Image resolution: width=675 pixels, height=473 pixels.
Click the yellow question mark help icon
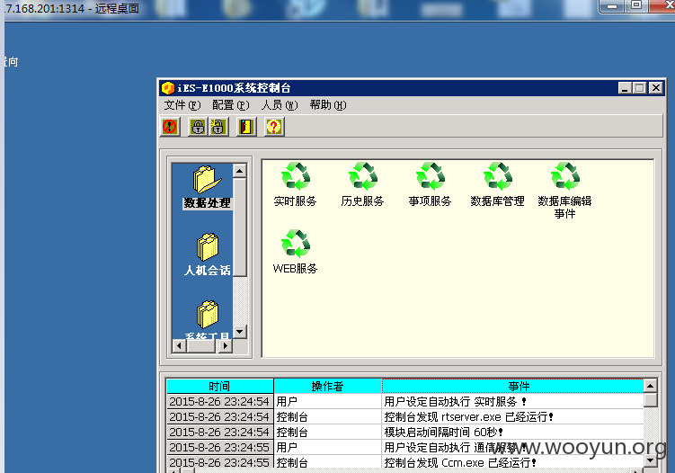274,127
